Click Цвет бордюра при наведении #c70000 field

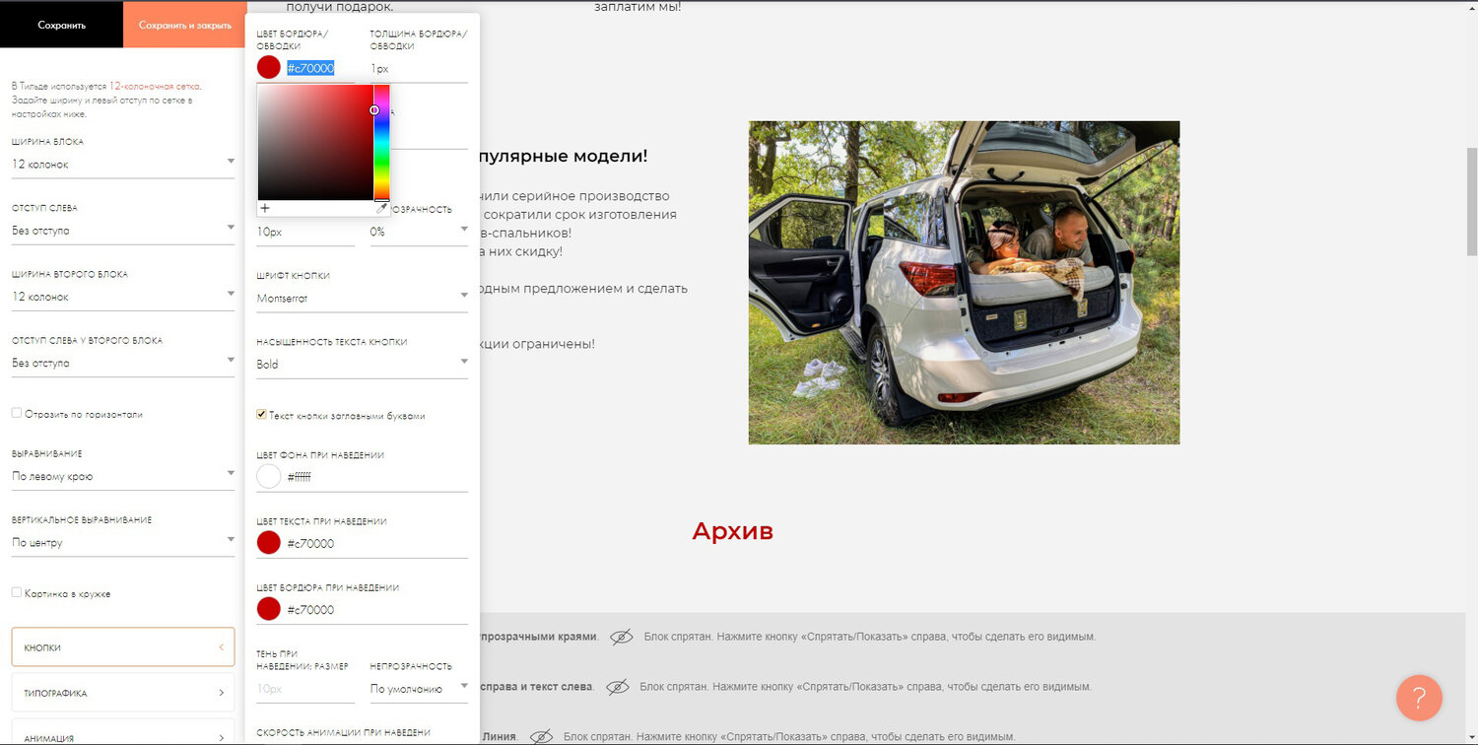click(376, 609)
